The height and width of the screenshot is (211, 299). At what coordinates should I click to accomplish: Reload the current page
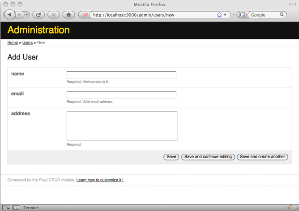[38, 15]
